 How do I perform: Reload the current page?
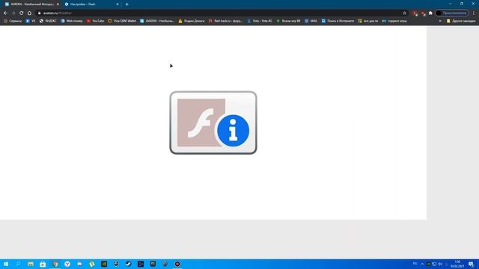click(22, 13)
